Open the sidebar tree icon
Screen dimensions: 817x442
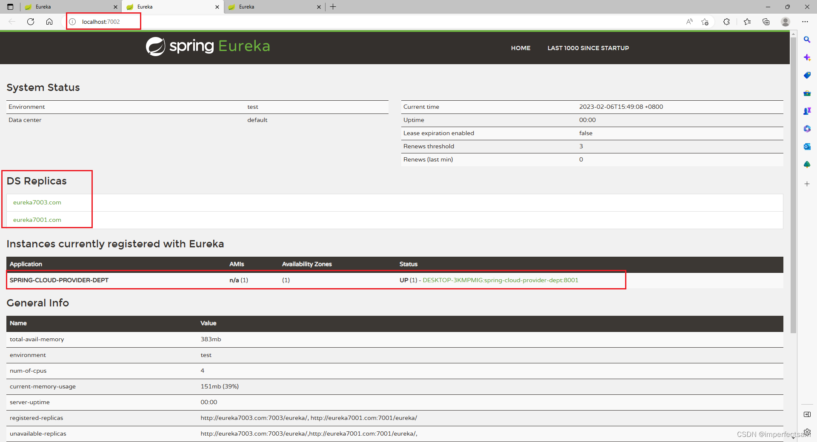(x=807, y=164)
